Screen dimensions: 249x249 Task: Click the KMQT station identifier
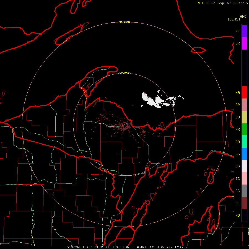142,247
